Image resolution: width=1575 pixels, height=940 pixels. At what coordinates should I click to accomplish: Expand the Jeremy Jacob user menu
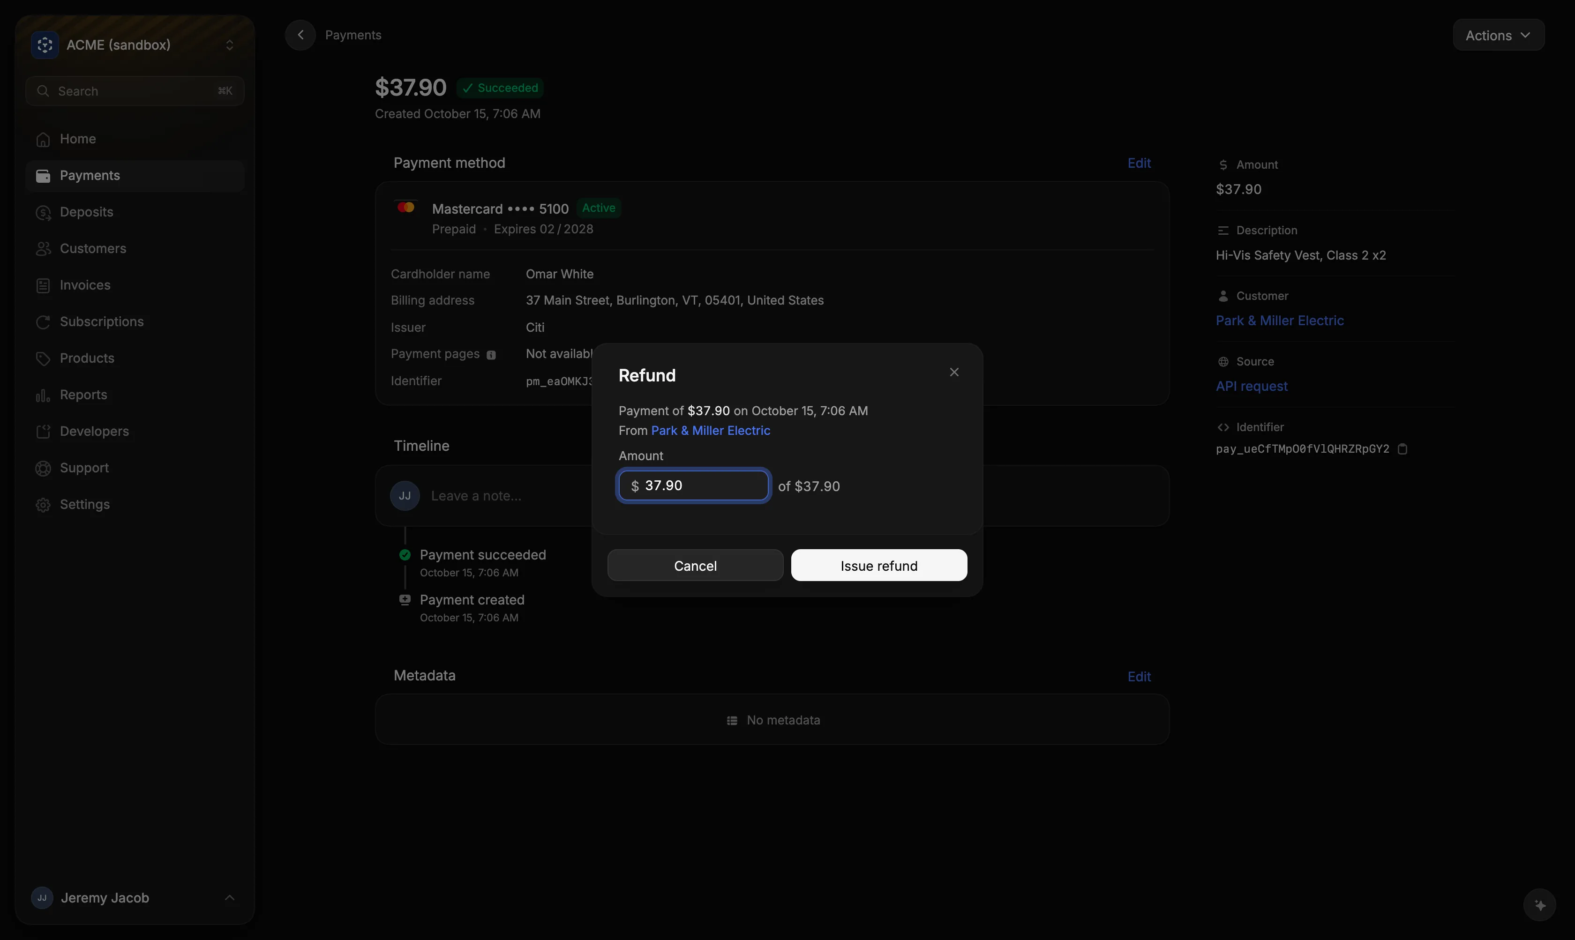click(135, 897)
